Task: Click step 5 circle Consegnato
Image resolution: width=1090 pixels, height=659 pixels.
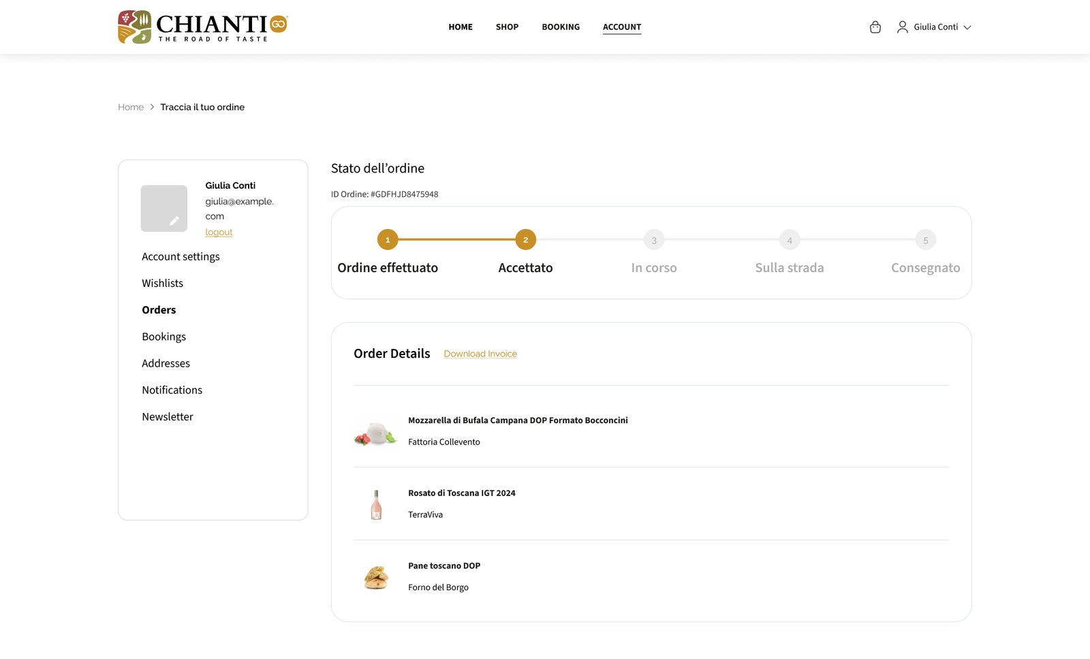Action: tap(926, 240)
